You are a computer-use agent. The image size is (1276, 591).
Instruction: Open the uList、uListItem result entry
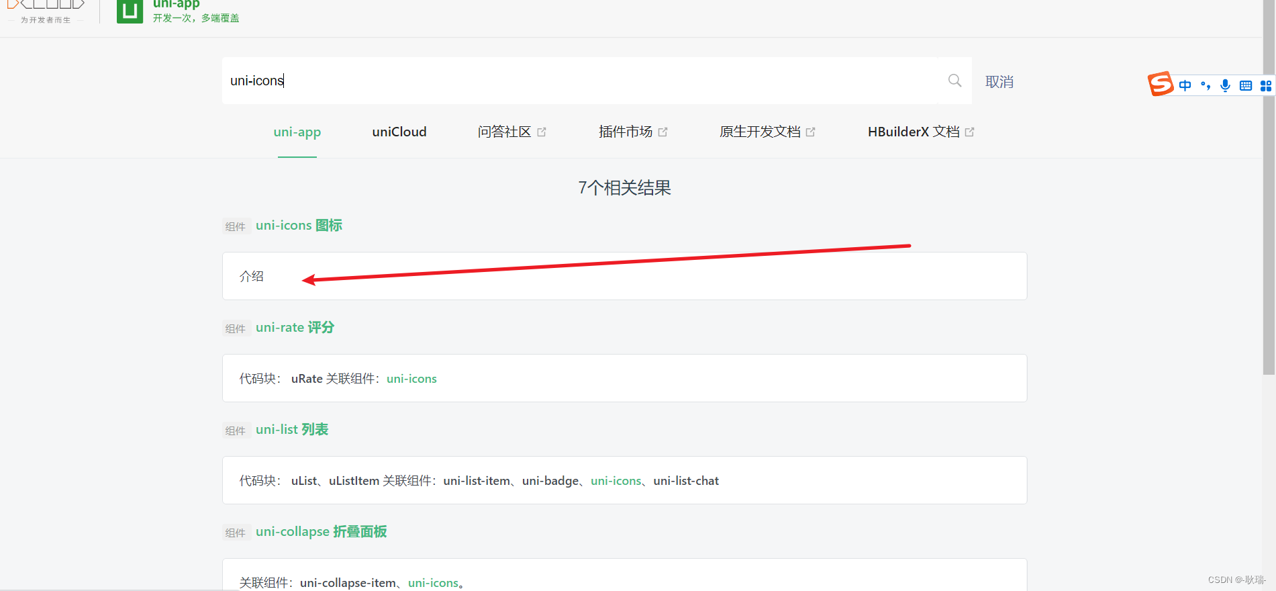tap(624, 480)
